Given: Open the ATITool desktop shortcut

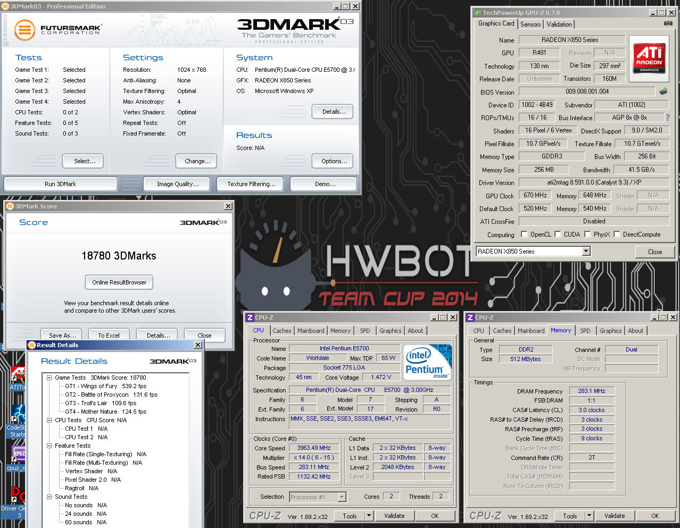Looking at the screenshot, I should pos(18,378).
